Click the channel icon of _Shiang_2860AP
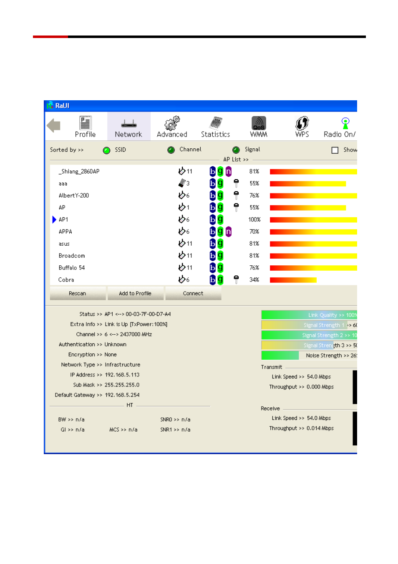This screenshot has width=398, height=564. coord(182,171)
